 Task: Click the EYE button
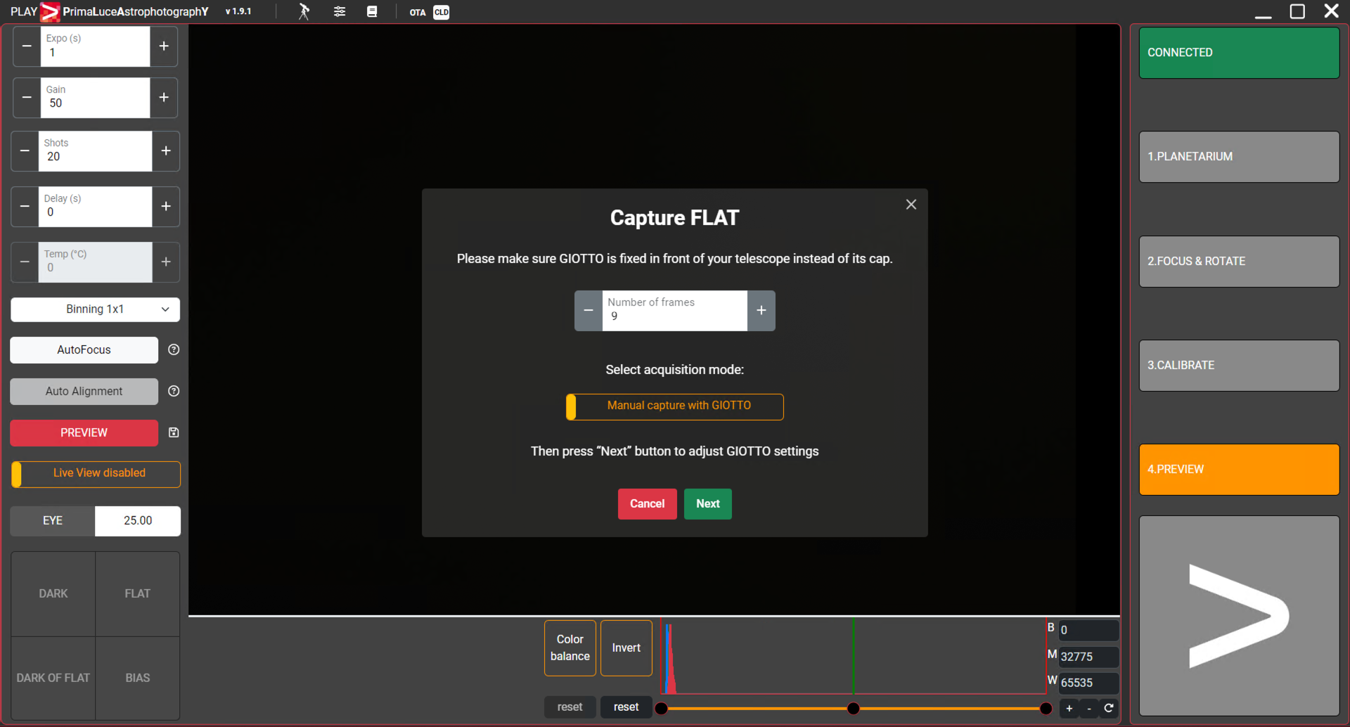pos(53,521)
